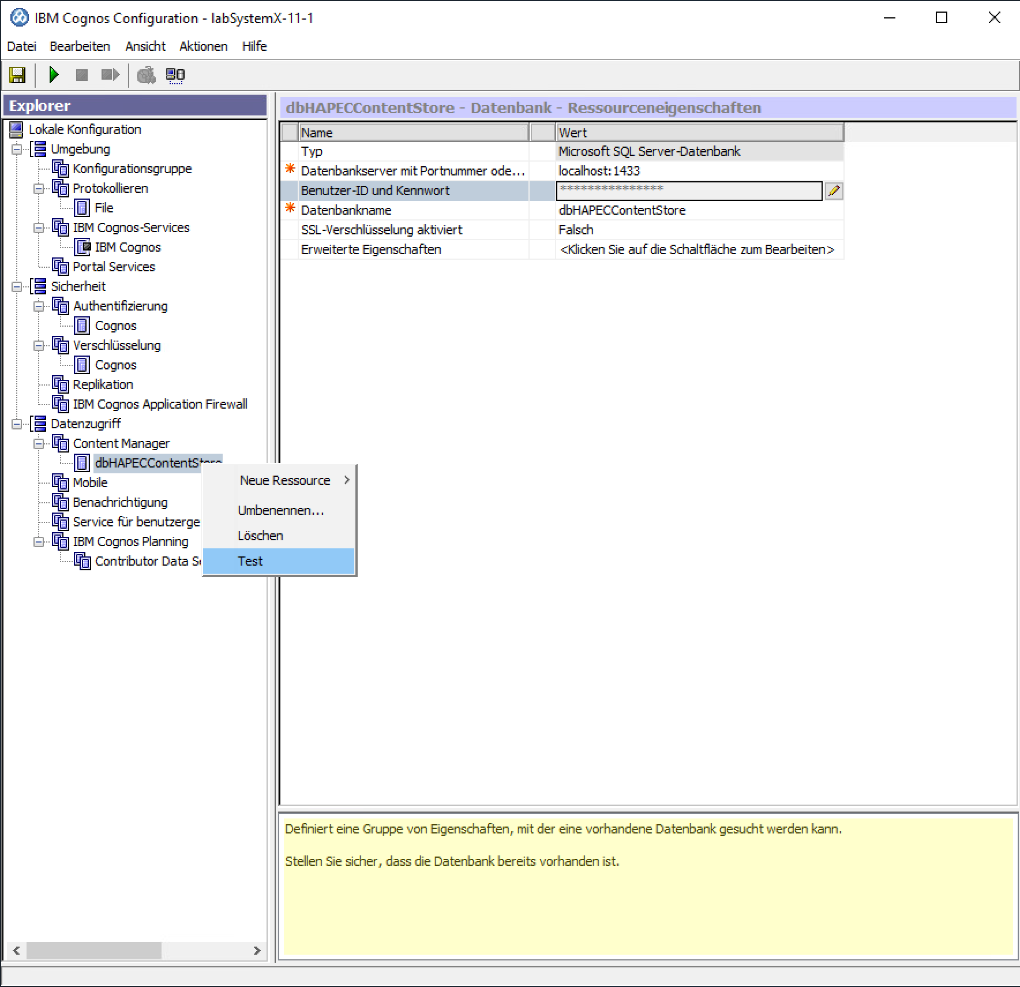Collapse the Sicherheit tree node
The image size is (1020, 987).
coord(17,287)
